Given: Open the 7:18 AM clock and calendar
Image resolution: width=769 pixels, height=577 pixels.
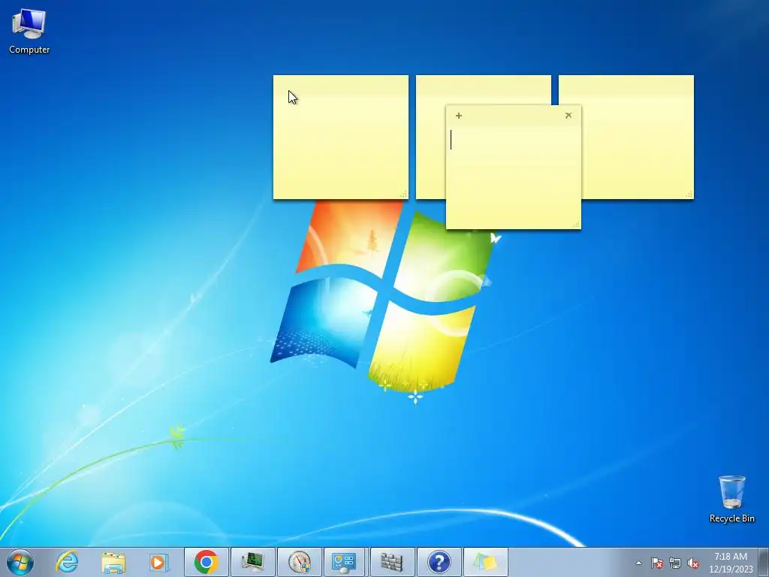Looking at the screenshot, I should (x=731, y=563).
